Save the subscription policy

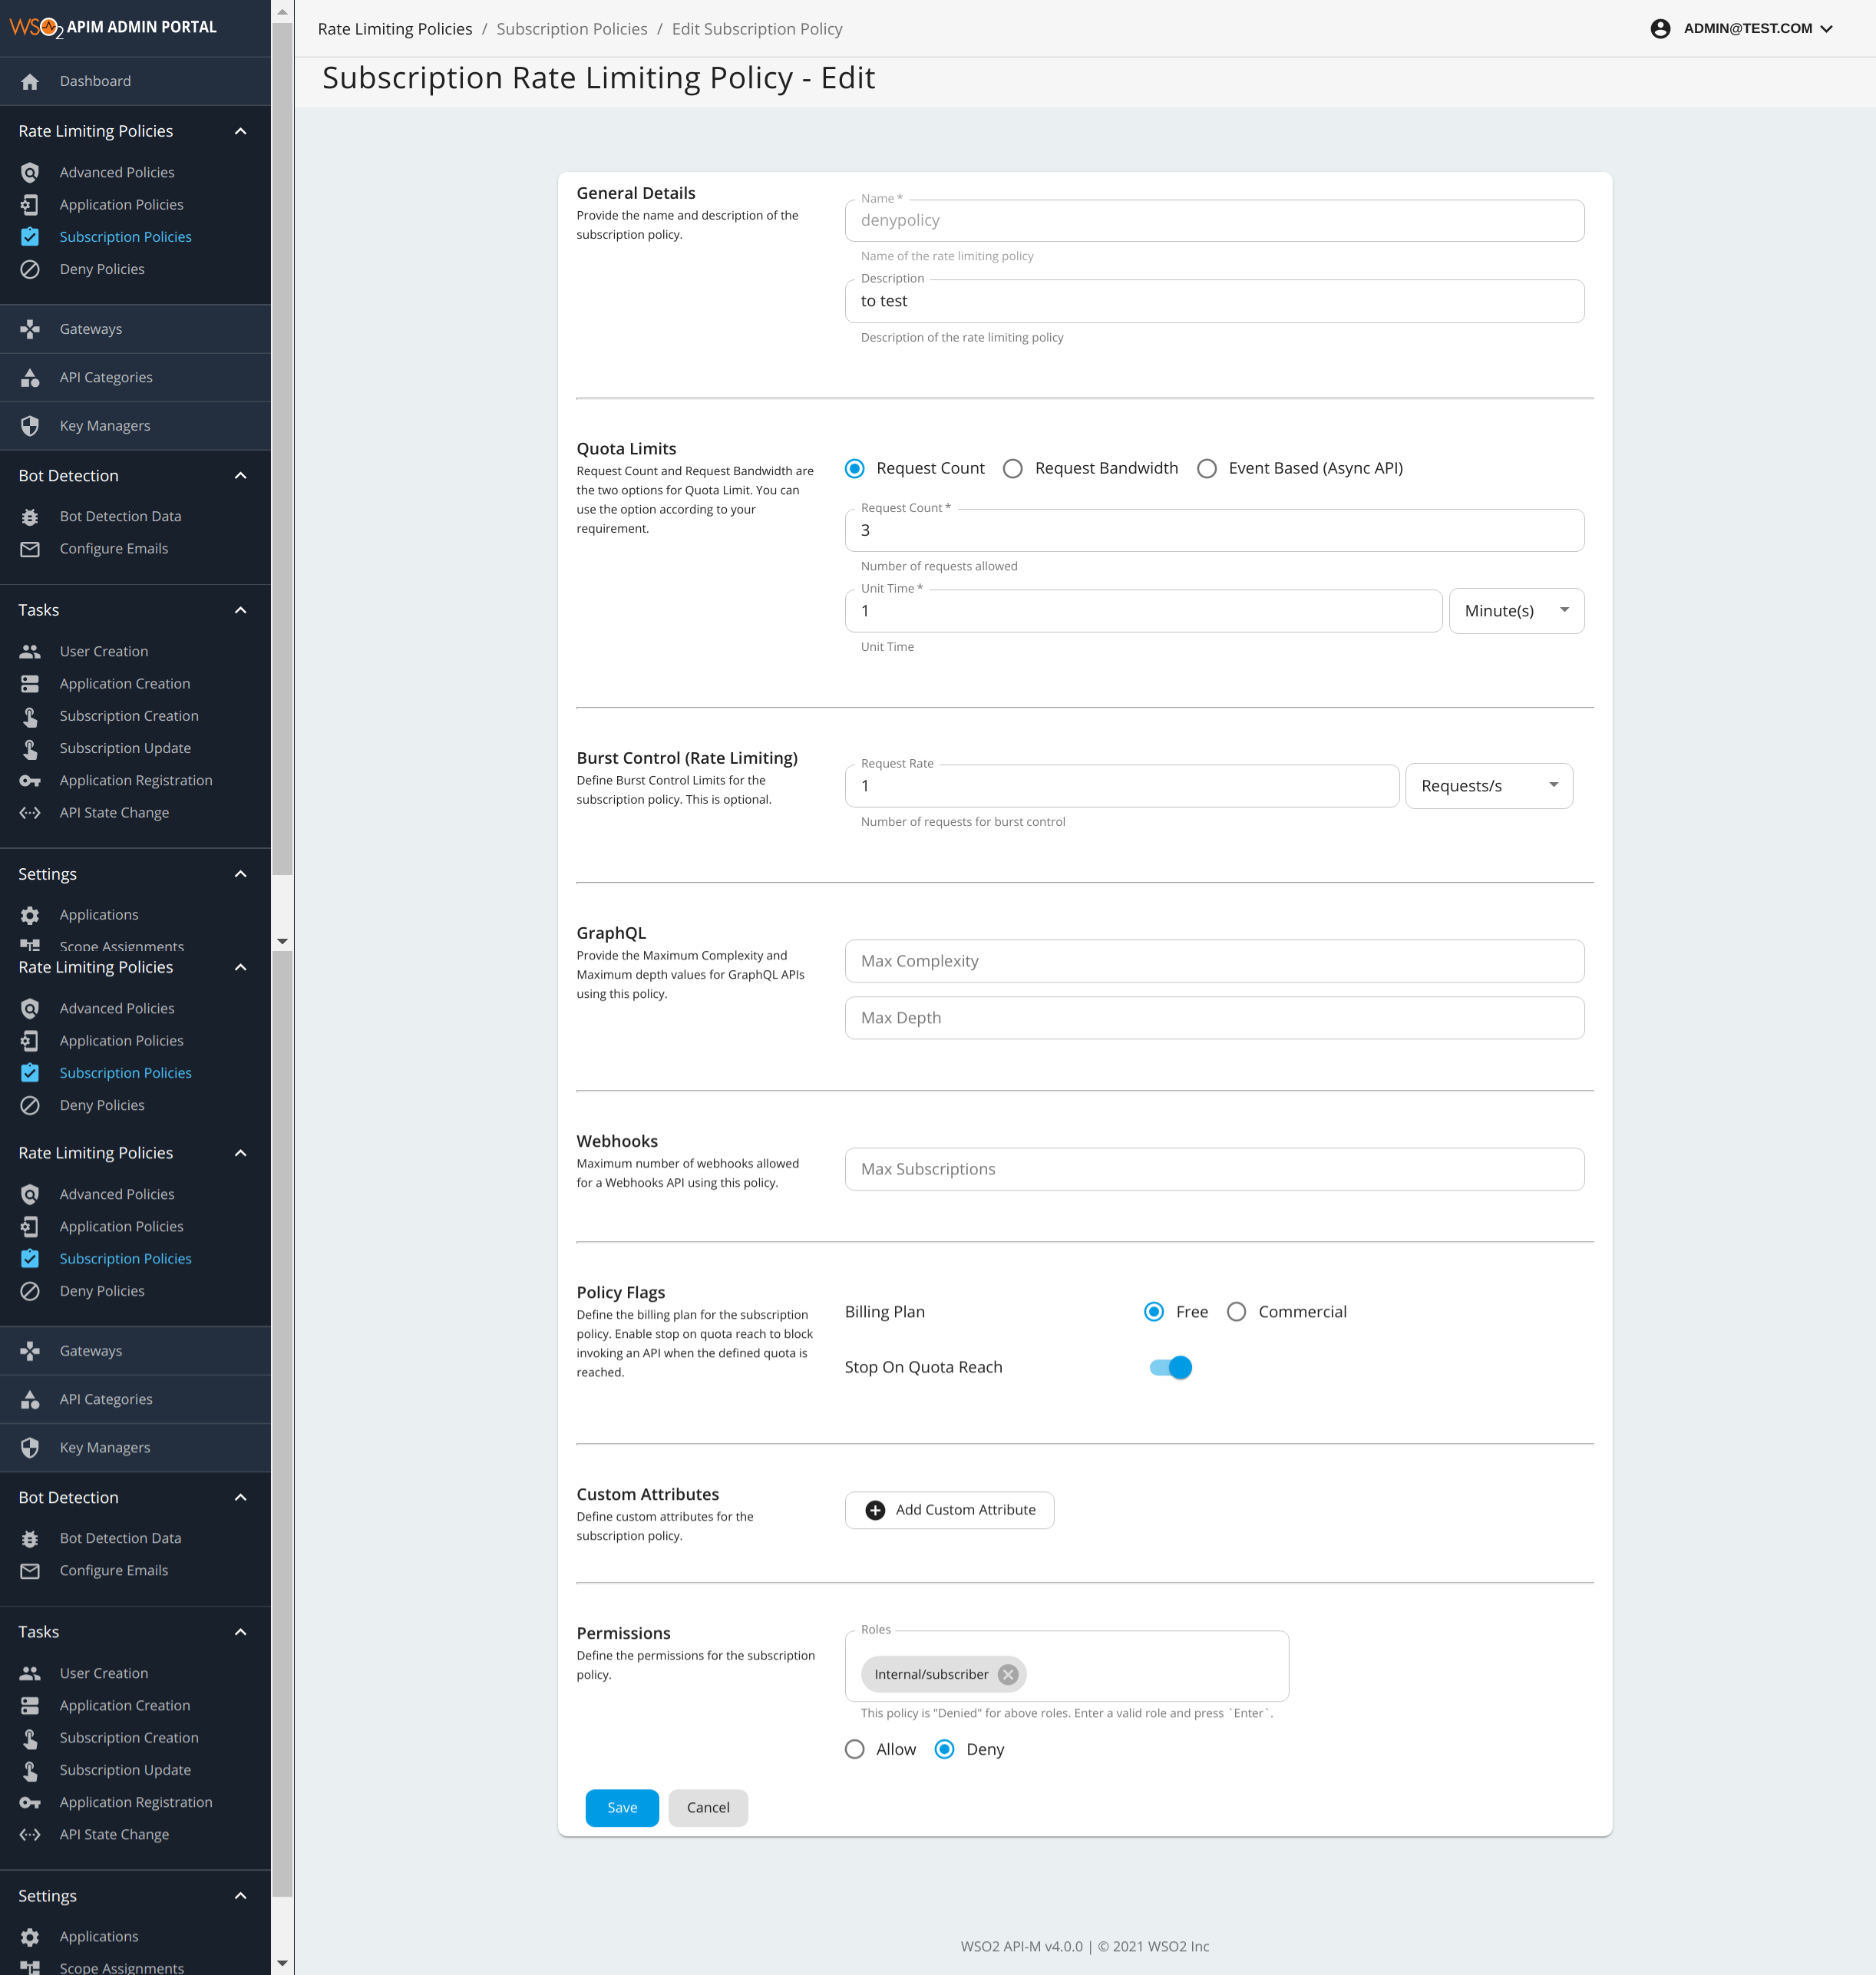621,1807
